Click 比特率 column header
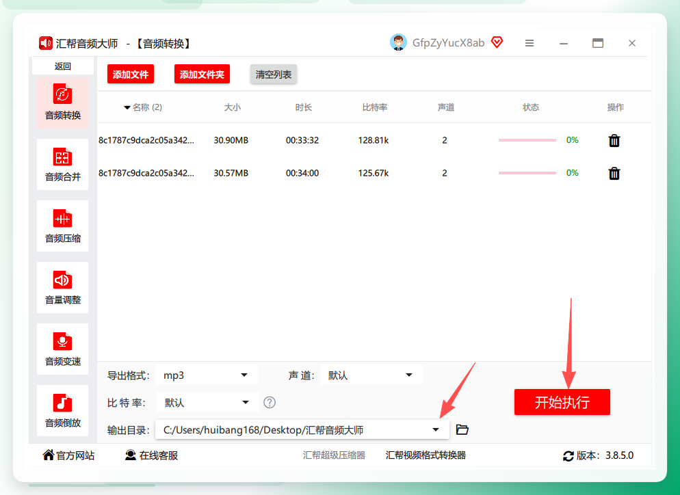Viewport: 680px width, 495px height. [x=375, y=107]
